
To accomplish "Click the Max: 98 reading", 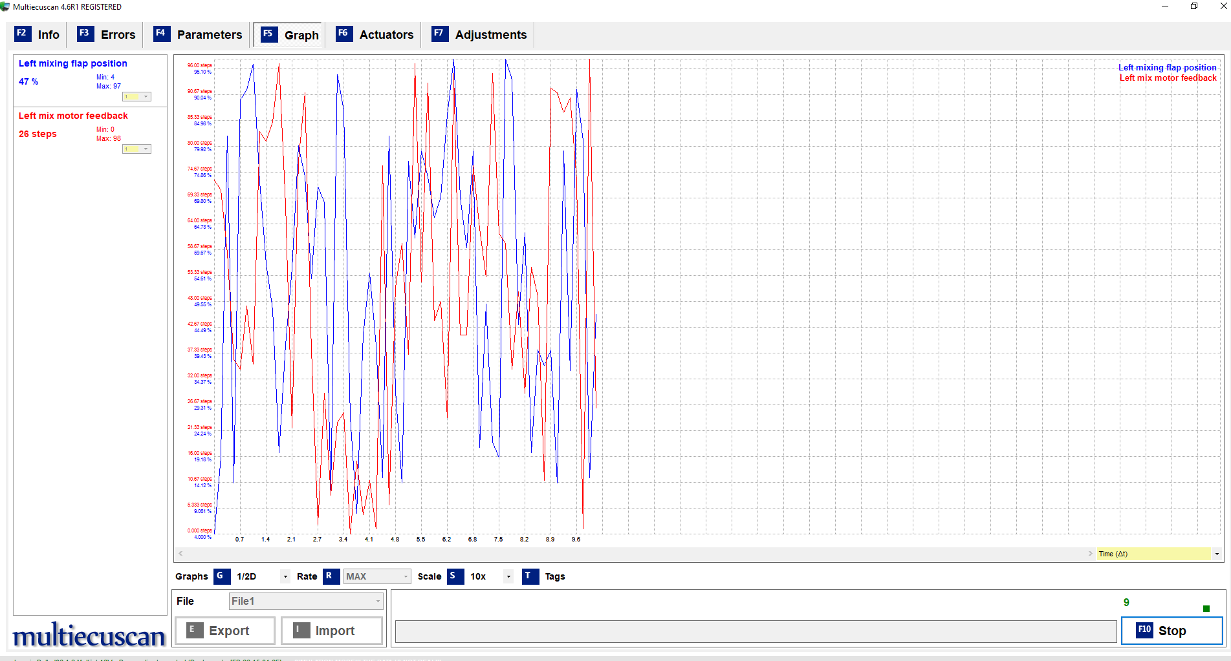I will point(109,138).
